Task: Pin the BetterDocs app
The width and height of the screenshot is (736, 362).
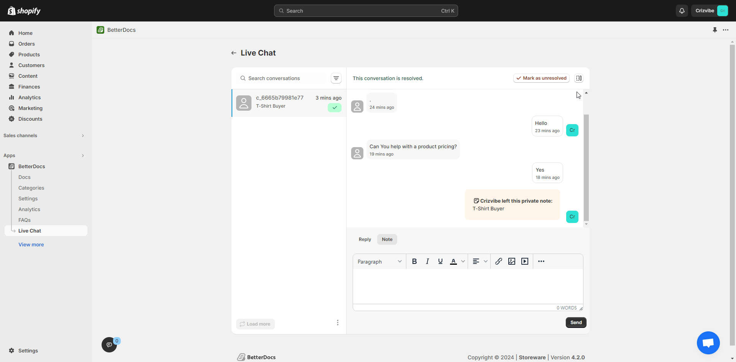Action: point(715,29)
